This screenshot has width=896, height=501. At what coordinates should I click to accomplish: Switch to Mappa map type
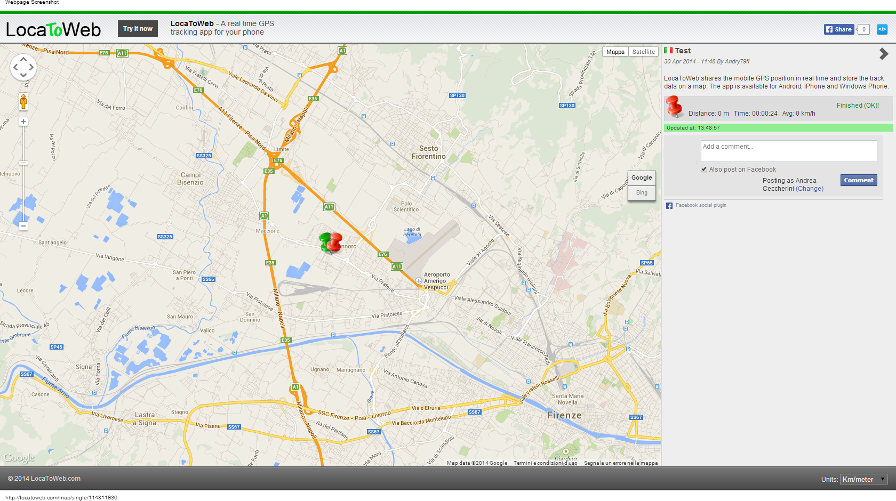[x=615, y=52]
